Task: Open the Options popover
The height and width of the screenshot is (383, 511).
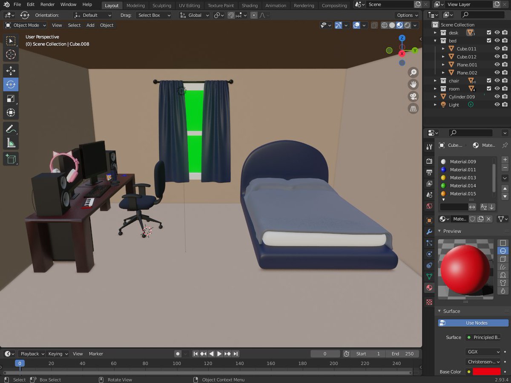Action: (408, 15)
